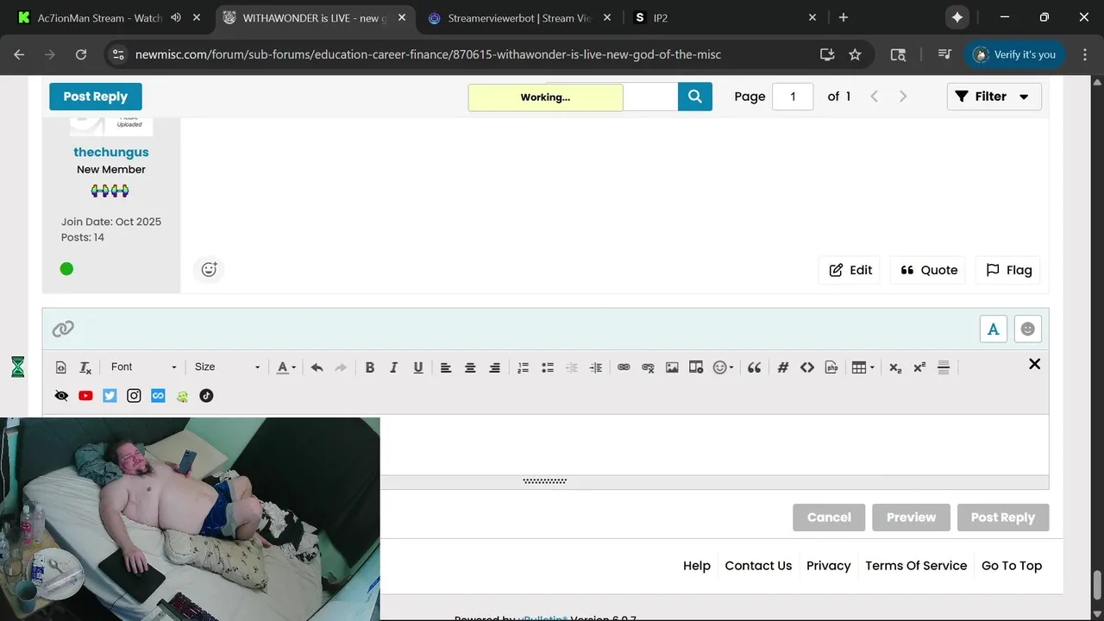This screenshot has width=1104, height=621.
Task: Click the attachment link icon above editor
Action: point(63,329)
